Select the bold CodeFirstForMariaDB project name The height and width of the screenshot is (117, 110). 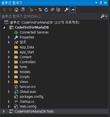pos(32,27)
